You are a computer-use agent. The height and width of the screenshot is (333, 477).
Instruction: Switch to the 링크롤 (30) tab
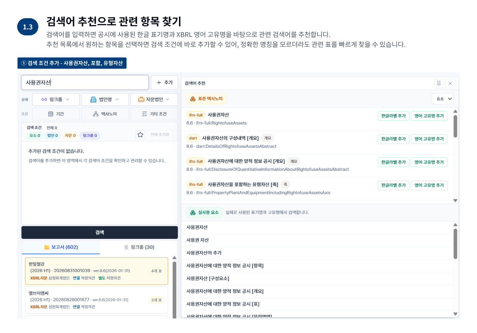coord(139,247)
